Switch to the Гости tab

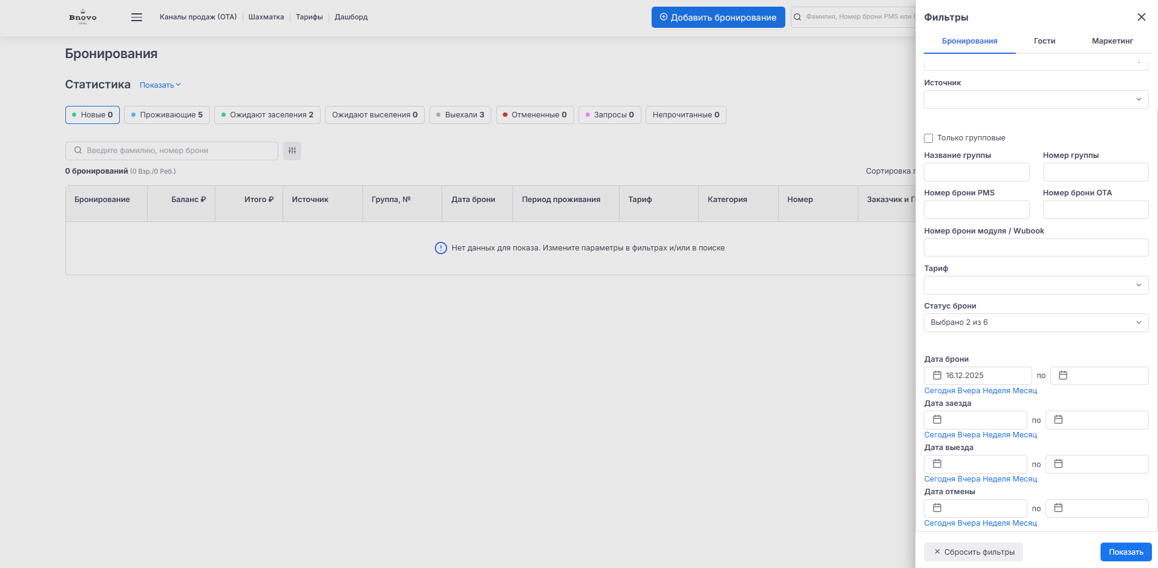coord(1044,41)
